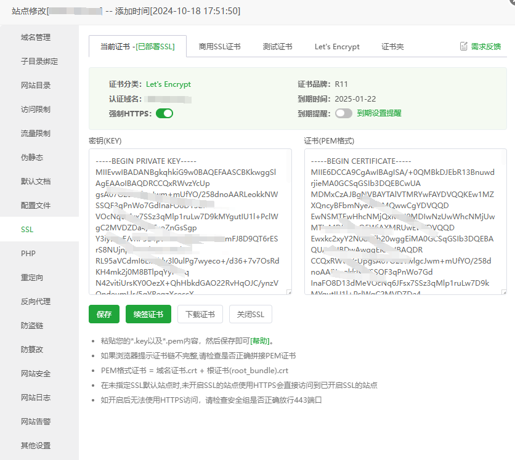Open 反向代理 in the sidebar
The width and height of the screenshot is (515, 460).
tap(36, 301)
